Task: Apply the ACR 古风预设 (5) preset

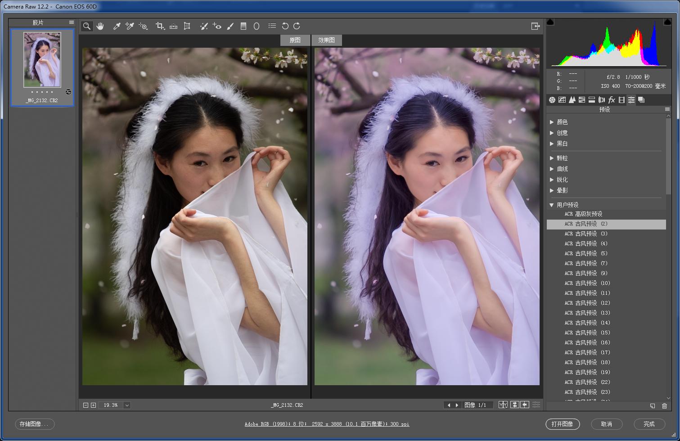Action: coord(586,253)
